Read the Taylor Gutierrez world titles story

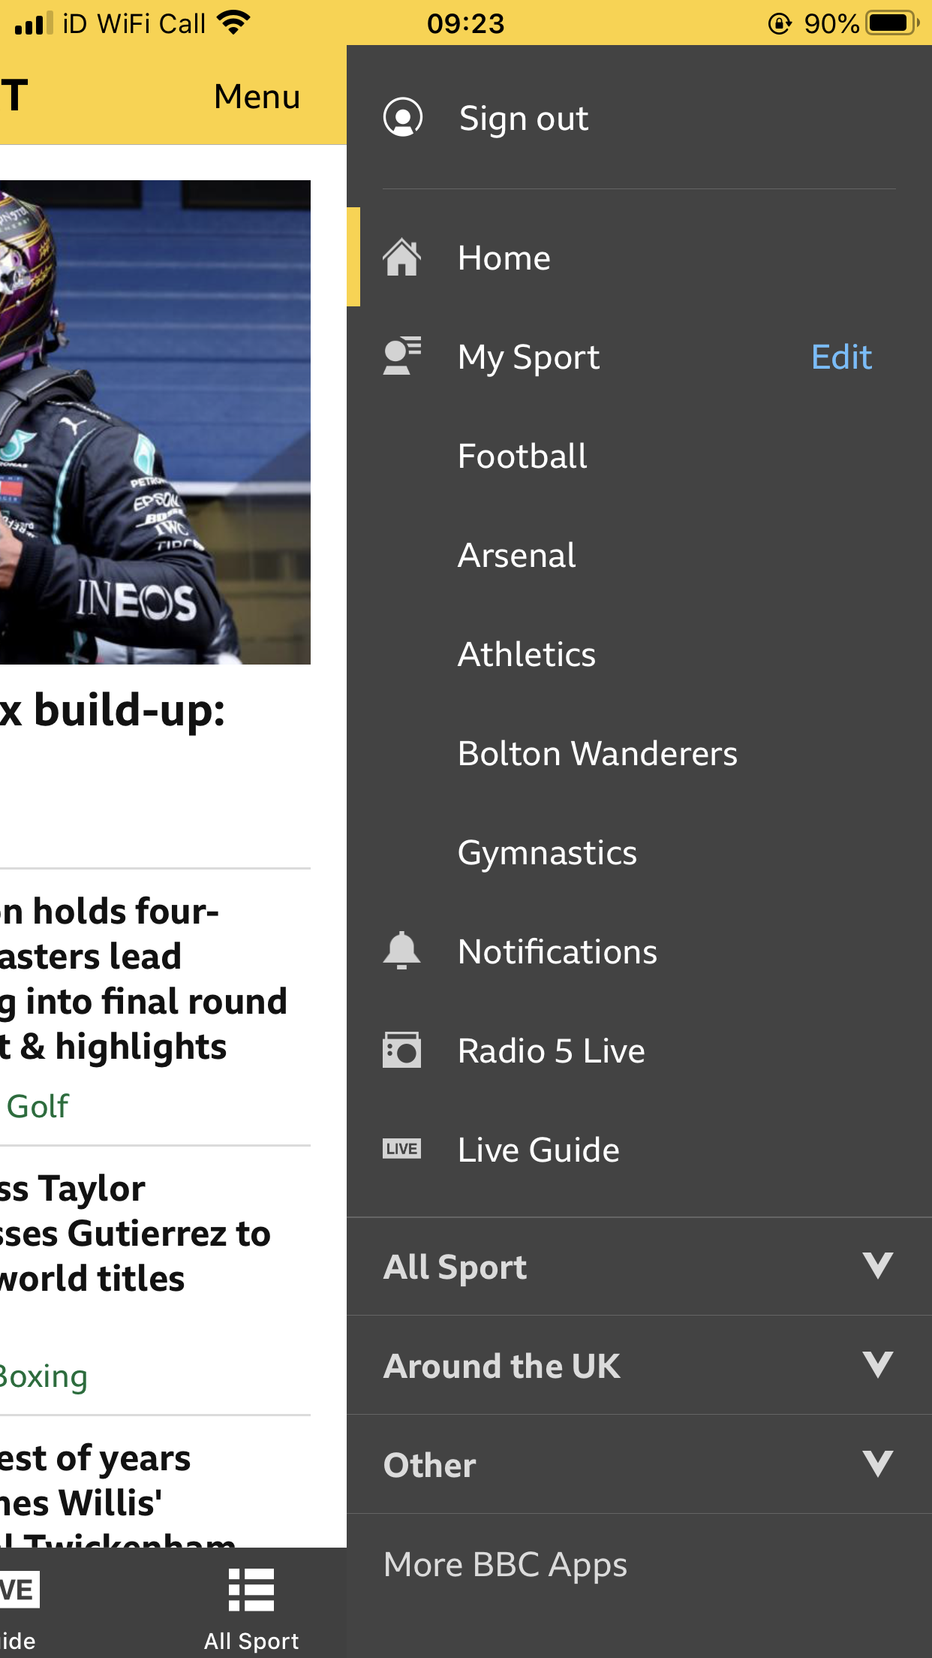click(x=135, y=1234)
